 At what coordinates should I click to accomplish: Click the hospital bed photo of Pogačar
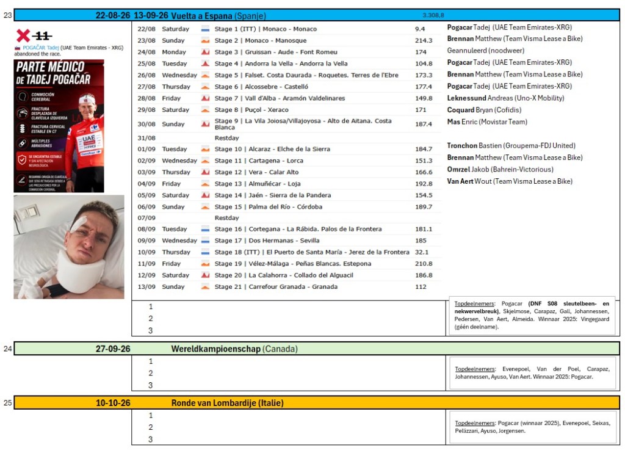69,247
